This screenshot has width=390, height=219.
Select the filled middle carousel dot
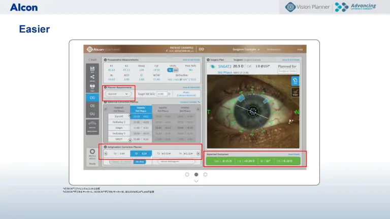click(196, 174)
